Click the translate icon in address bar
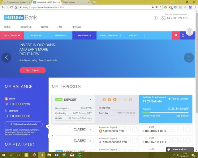 (157, 7)
